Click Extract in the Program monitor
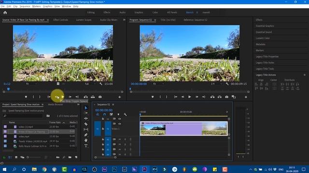This screenshot has width=309, height=173. click(x=220, y=97)
